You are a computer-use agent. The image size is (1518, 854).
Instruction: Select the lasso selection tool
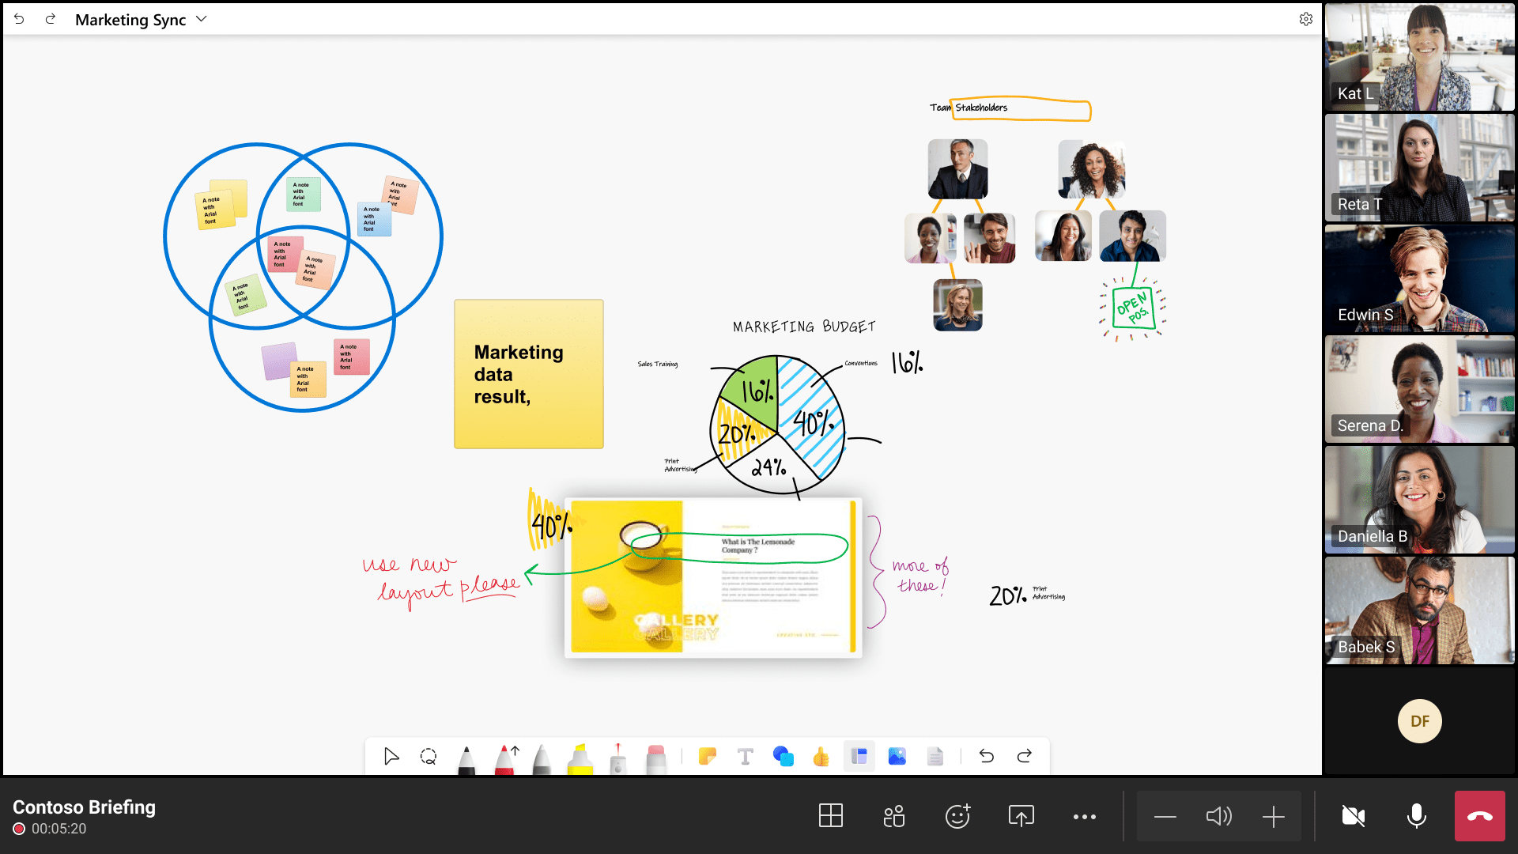tap(429, 757)
